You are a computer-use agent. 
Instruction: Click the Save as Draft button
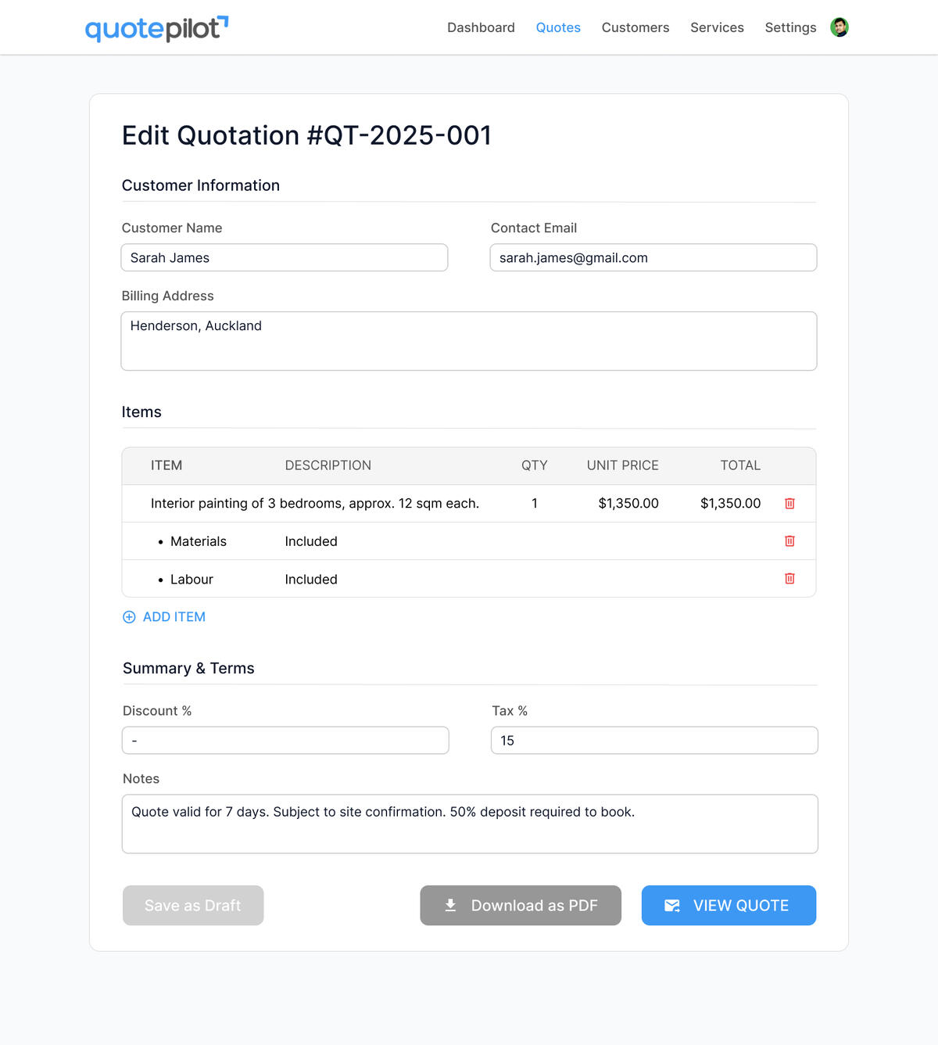click(193, 905)
